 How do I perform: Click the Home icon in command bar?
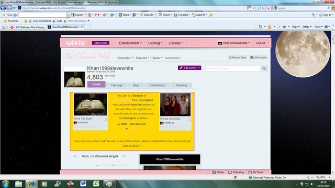[x=260, y=27]
